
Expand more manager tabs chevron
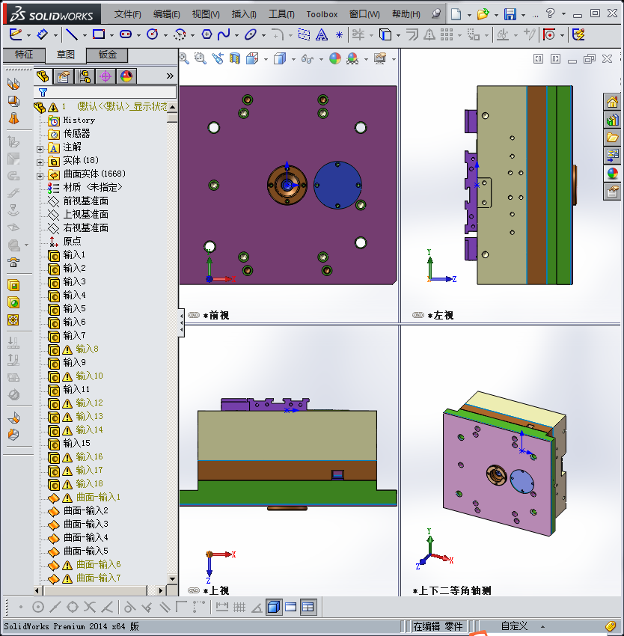click(170, 76)
